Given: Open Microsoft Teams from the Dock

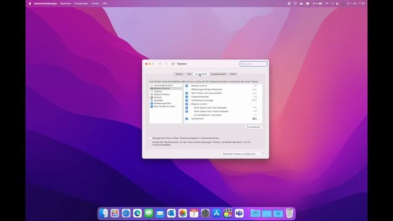Looking at the screenshot, I should 239,213.
